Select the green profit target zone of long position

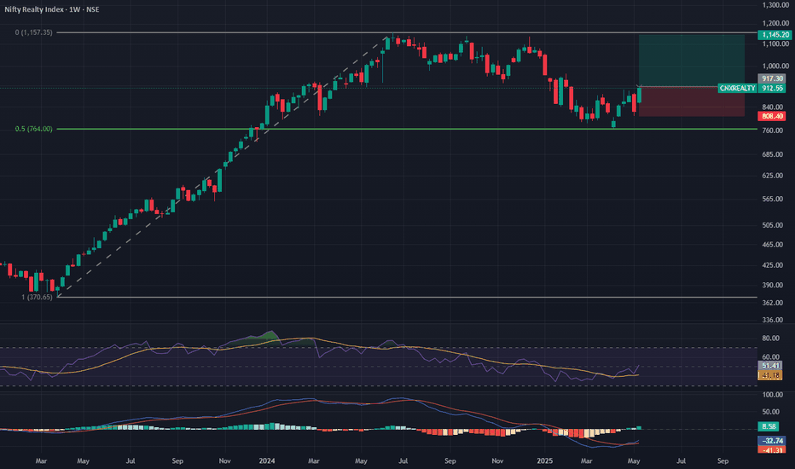coord(692,61)
